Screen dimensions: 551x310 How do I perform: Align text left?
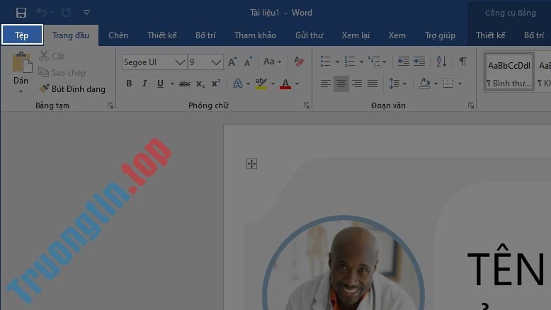325,84
